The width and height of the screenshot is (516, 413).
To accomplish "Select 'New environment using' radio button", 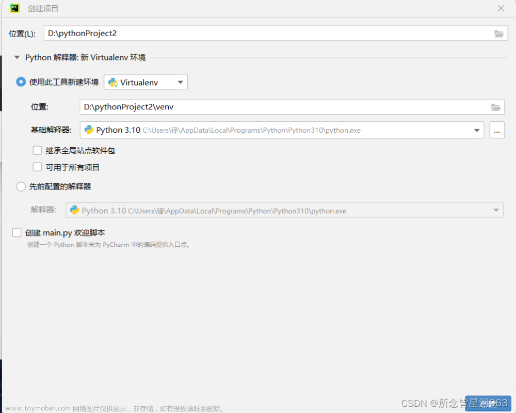I will point(21,82).
